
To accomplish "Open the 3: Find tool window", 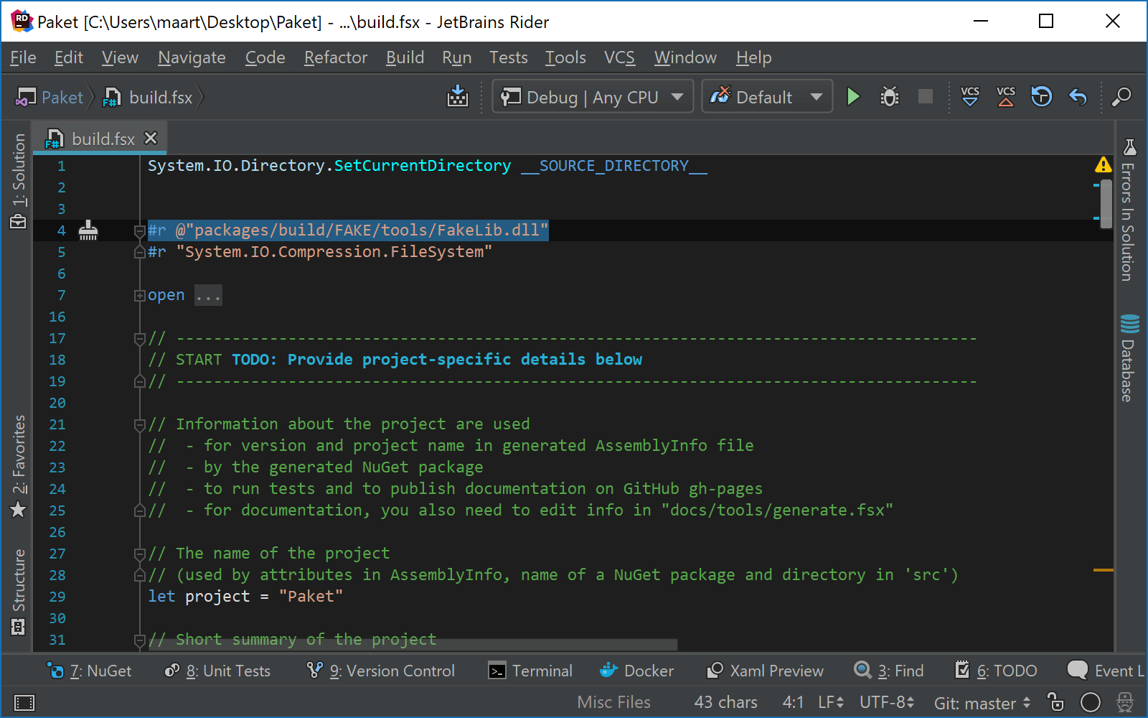I will pos(889,671).
